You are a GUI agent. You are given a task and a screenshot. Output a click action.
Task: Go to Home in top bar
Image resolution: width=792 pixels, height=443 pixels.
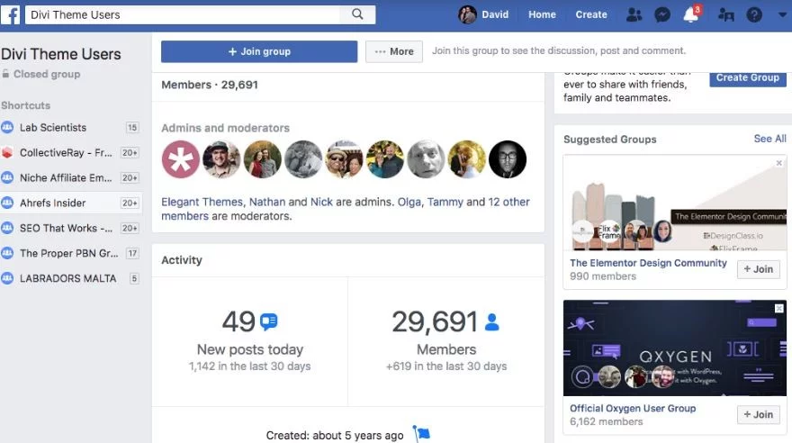pos(542,14)
